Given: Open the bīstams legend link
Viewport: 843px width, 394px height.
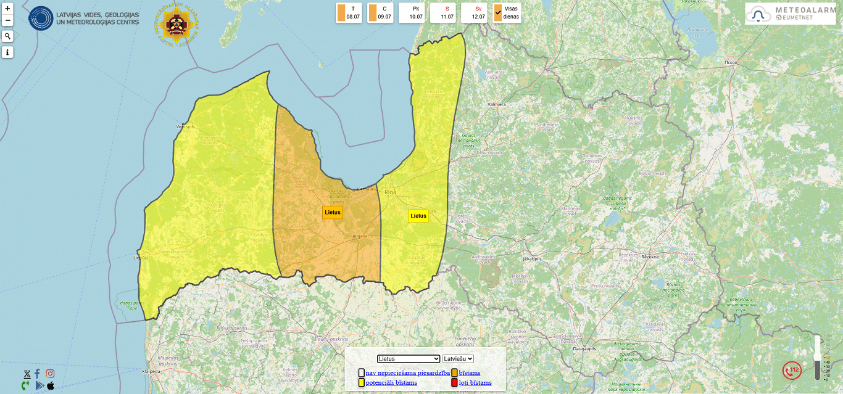Looking at the screenshot, I should 470,372.
